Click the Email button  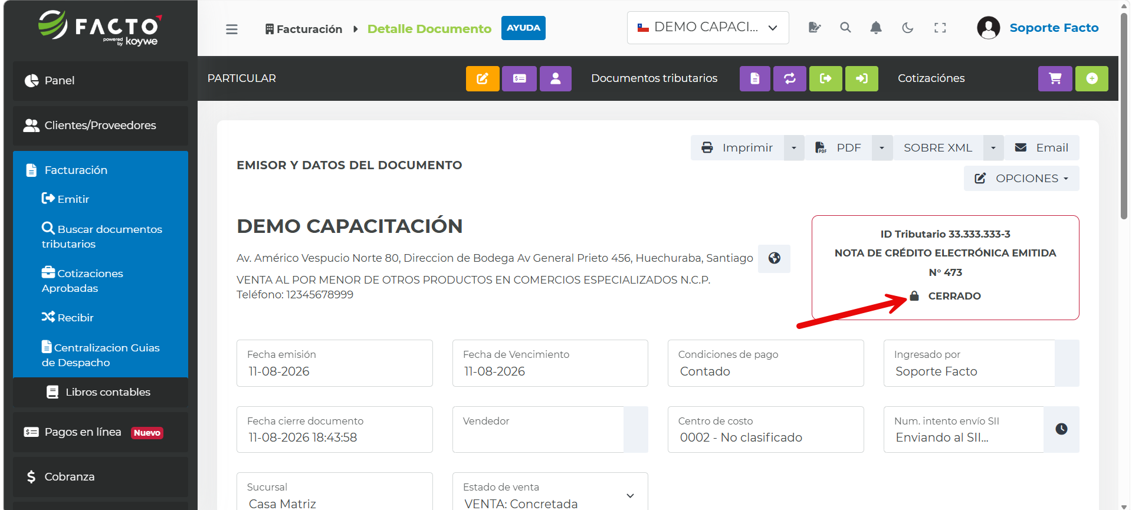(1042, 148)
